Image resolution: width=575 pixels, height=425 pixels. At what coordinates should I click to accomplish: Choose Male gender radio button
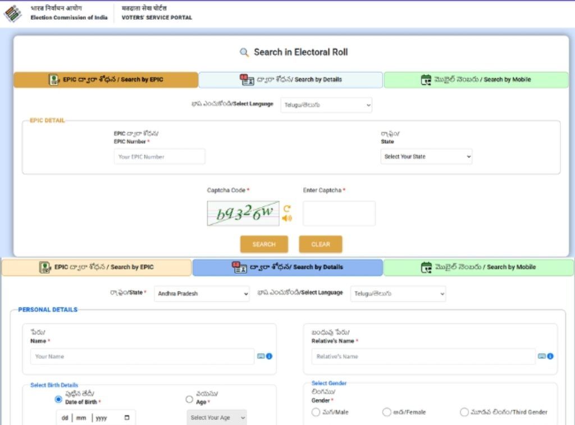coord(316,412)
